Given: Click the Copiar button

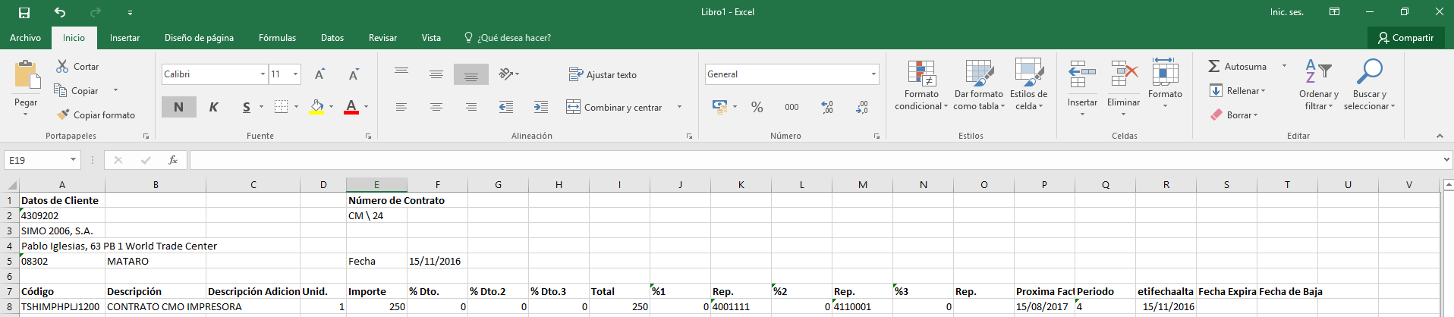Looking at the screenshot, I should coord(77,91).
